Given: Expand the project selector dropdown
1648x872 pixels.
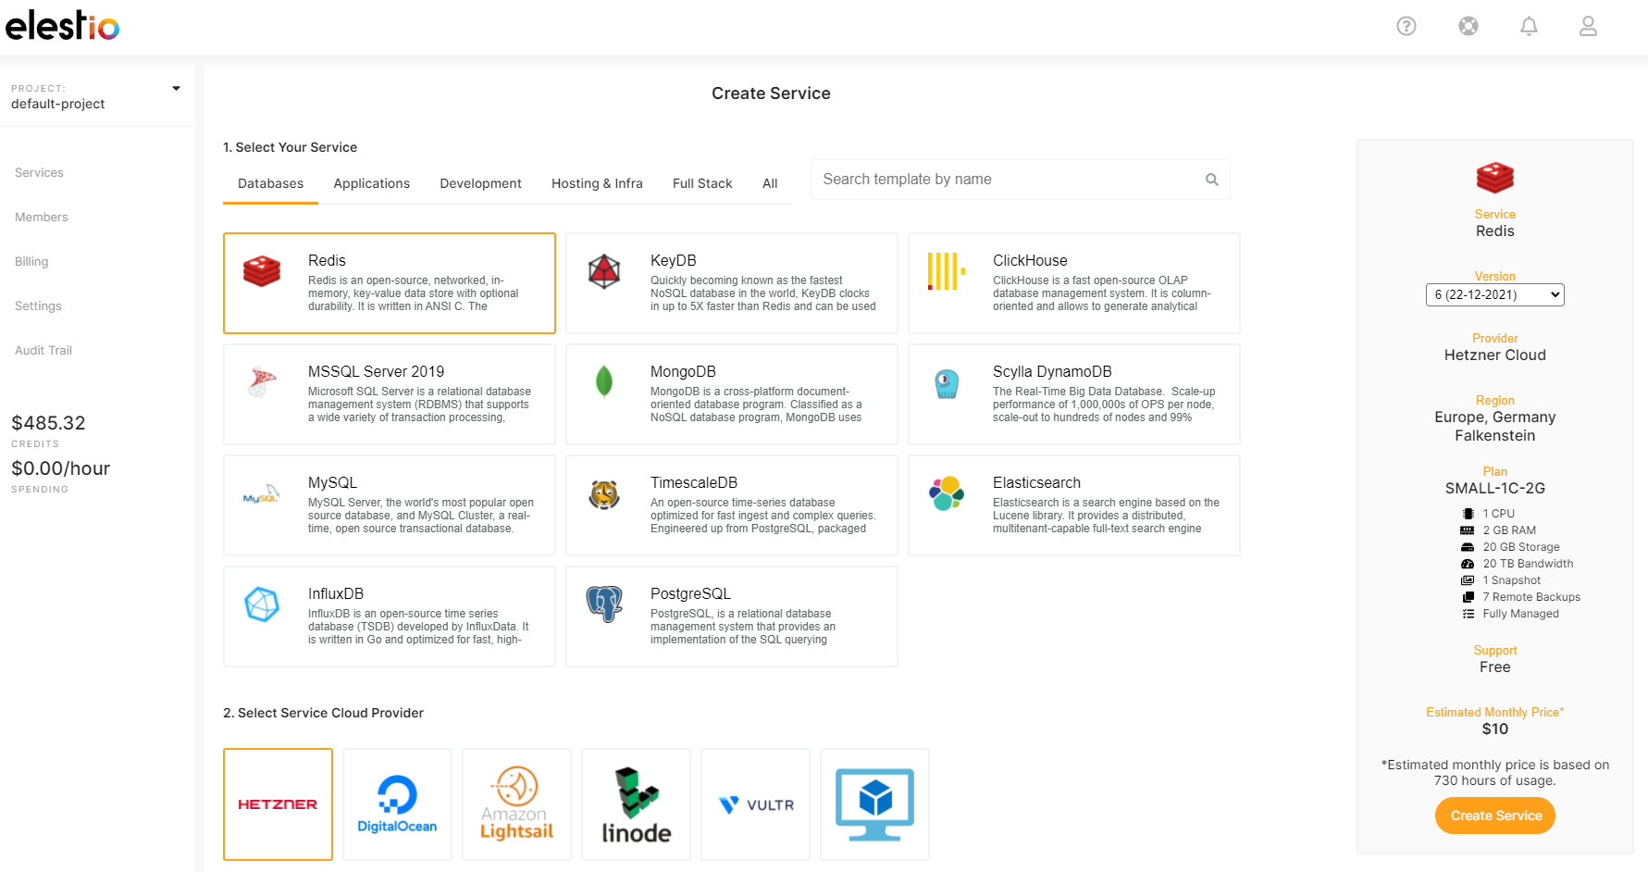Looking at the screenshot, I should point(176,89).
